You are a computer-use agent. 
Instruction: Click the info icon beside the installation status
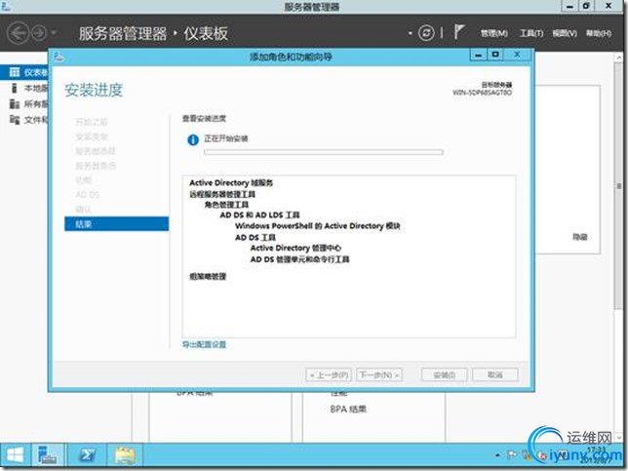click(x=193, y=139)
